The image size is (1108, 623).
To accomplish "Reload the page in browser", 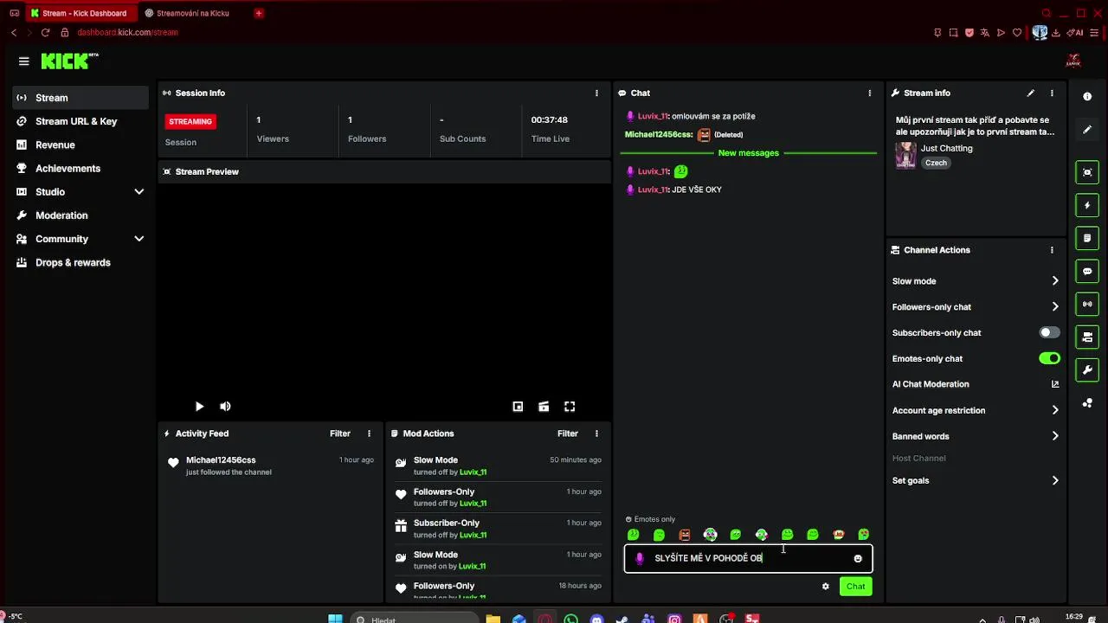I will coord(45,33).
